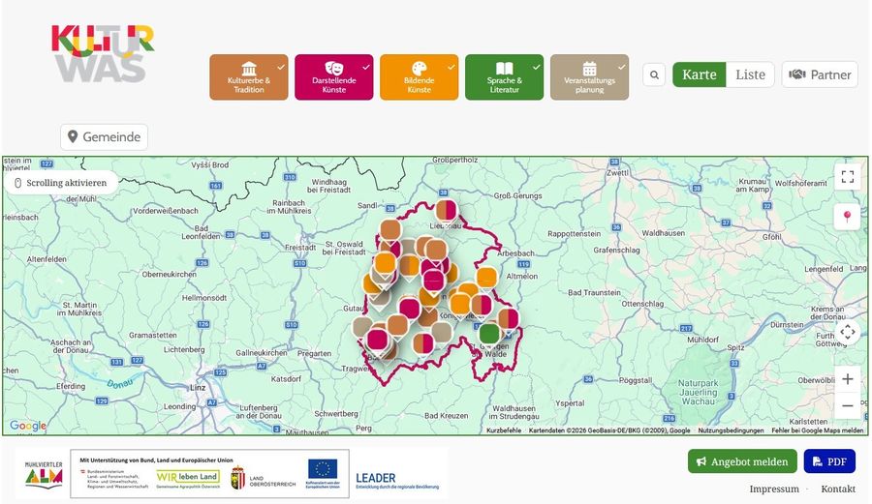Viewport: 872px width, 504px height.
Task: Click the green marker on the map
Action: pyautogui.click(x=489, y=333)
